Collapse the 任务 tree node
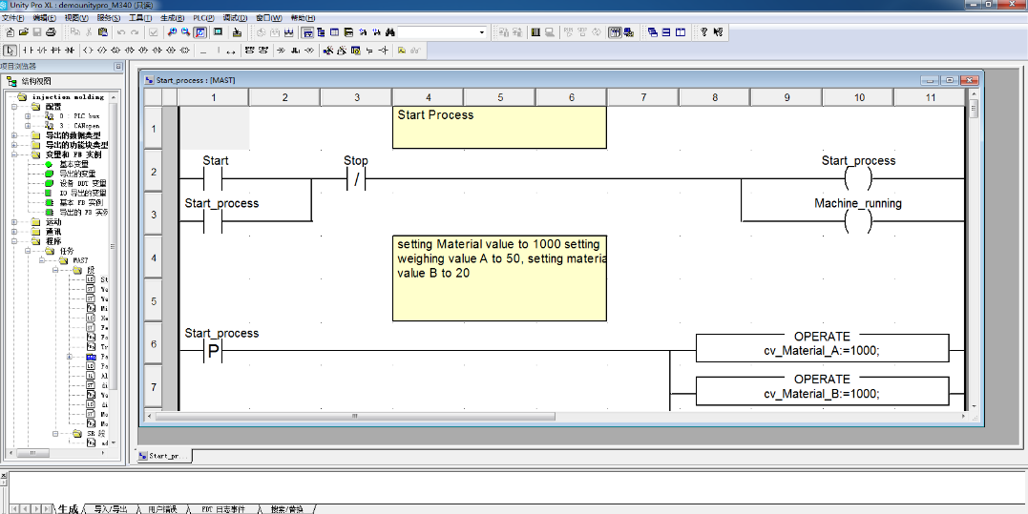 point(29,251)
